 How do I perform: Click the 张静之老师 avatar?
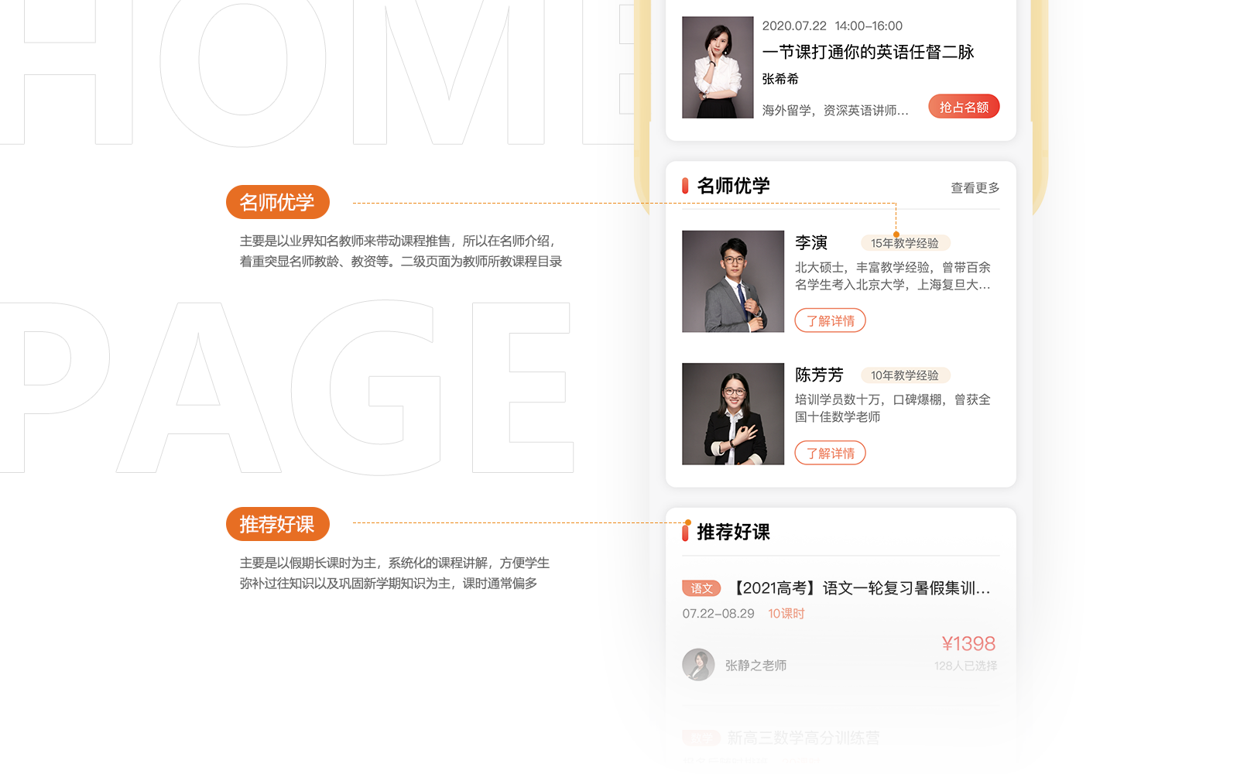tap(698, 664)
